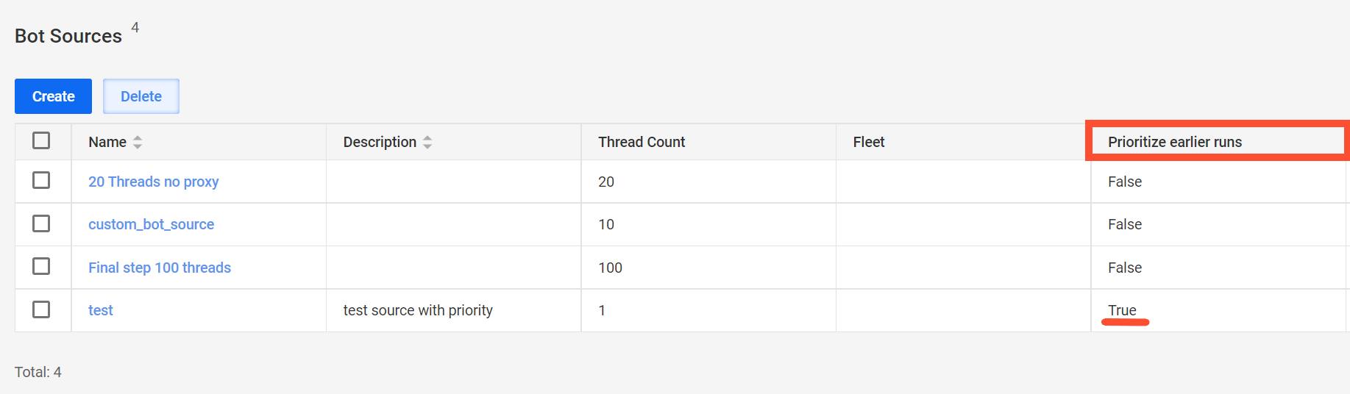Sort table by Description column arrows
This screenshot has width=1350, height=394.
click(x=427, y=143)
